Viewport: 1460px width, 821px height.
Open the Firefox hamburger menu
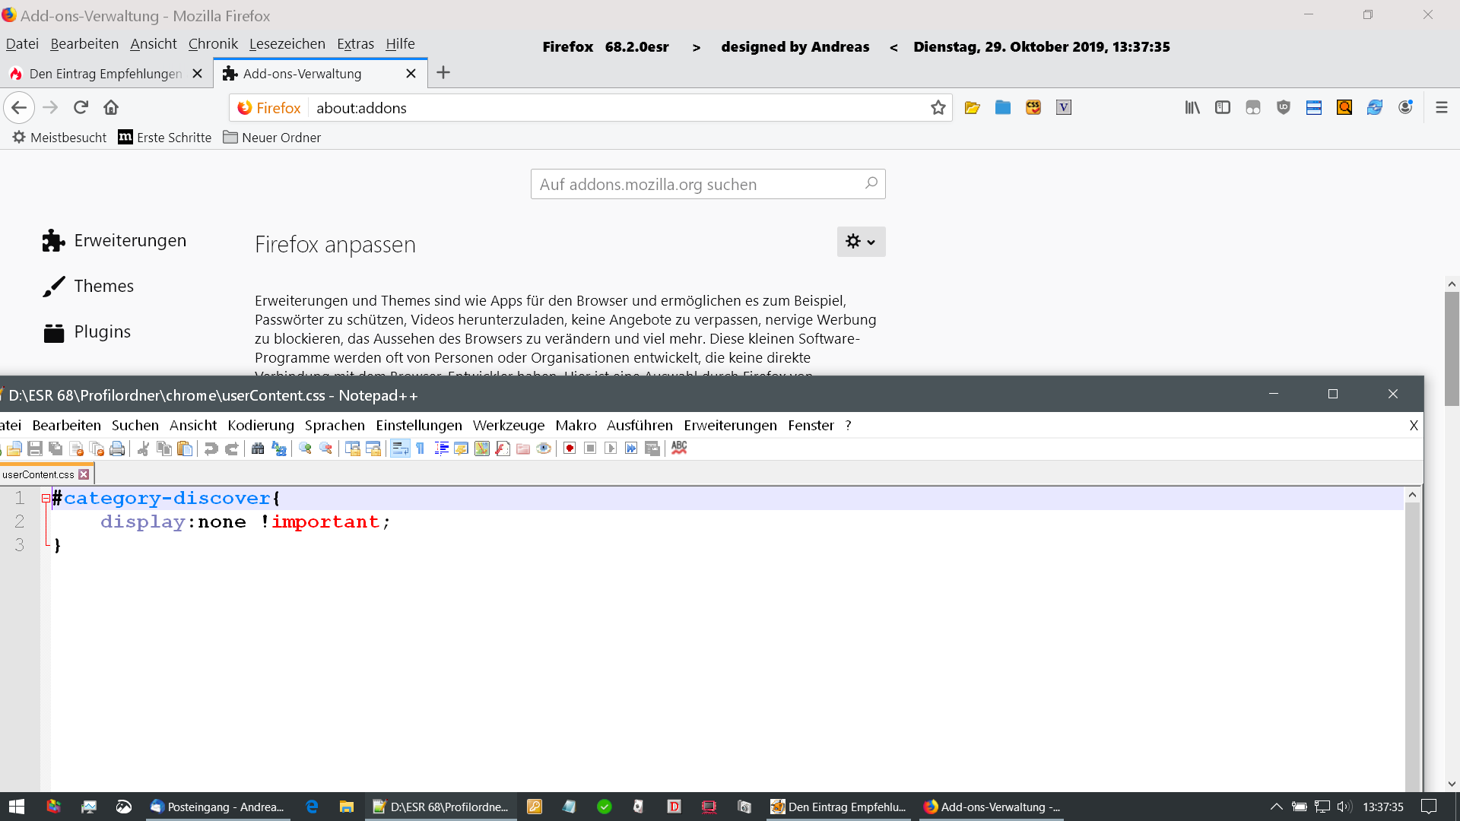click(1441, 108)
